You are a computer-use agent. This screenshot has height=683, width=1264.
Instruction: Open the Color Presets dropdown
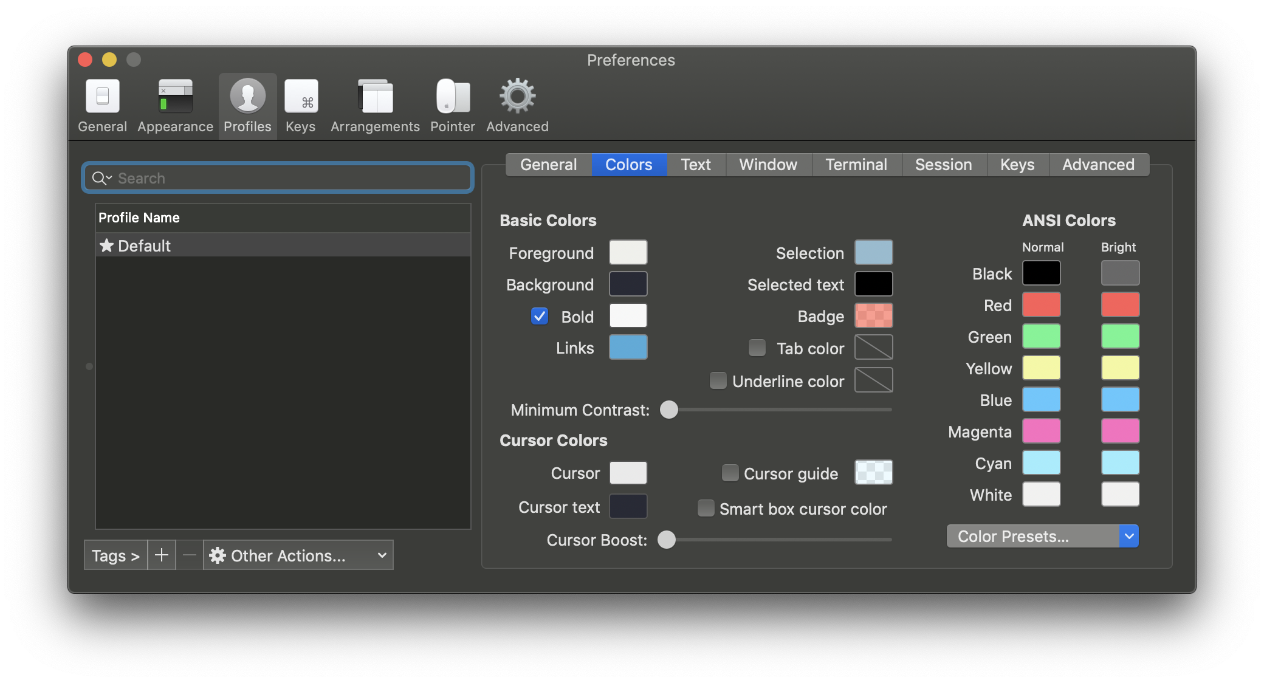[1042, 536]
